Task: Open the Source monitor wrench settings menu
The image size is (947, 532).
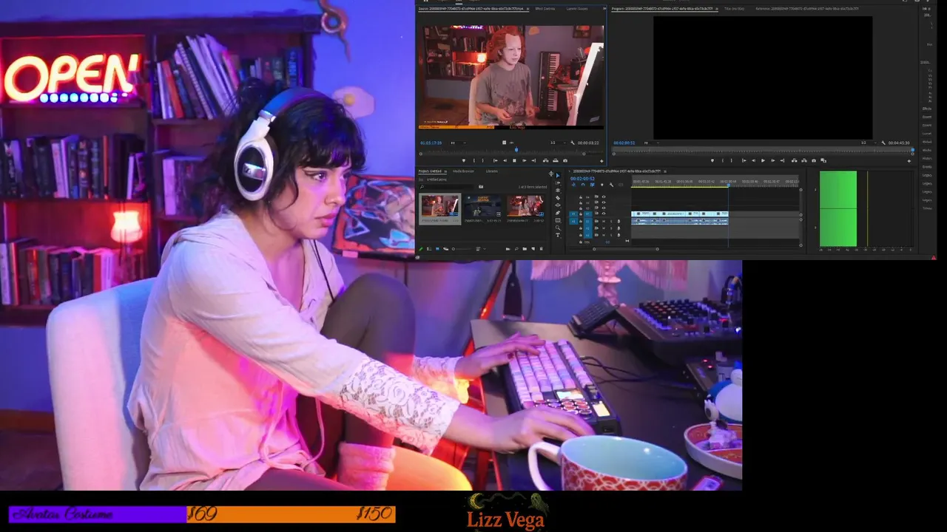Action: pyautogui.click(x=573, y=143)
